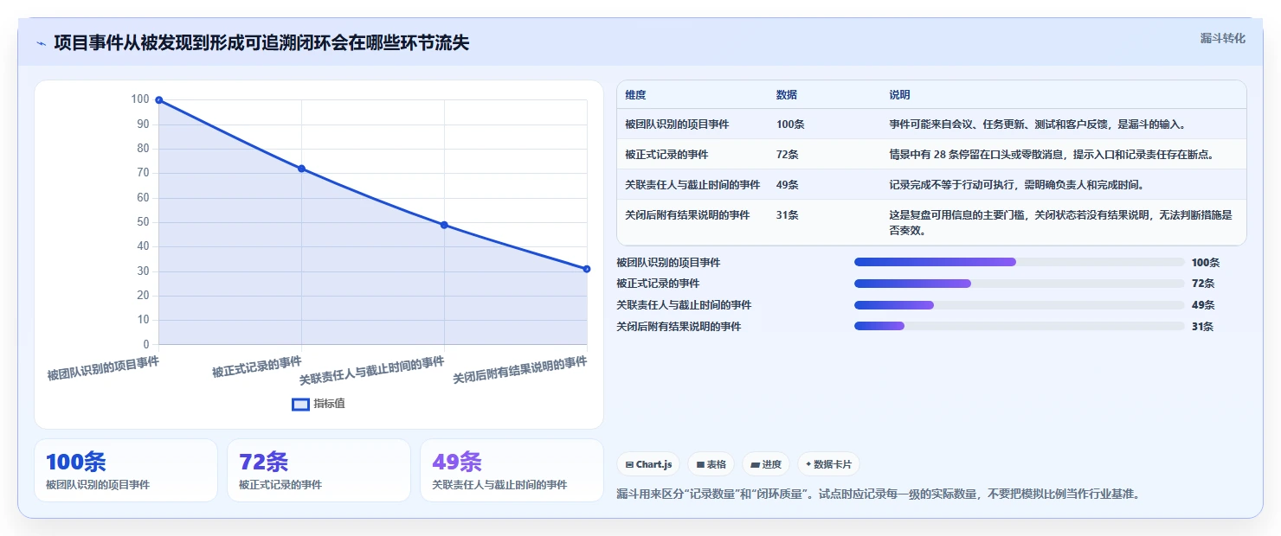Click the 72条 cell in the table

click(x=788, y=155)
